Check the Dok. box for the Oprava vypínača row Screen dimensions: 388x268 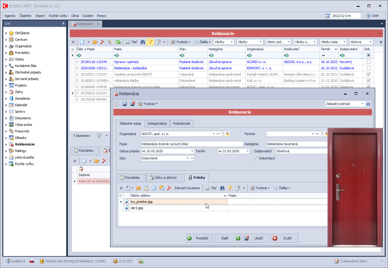(x=368, y=62)
